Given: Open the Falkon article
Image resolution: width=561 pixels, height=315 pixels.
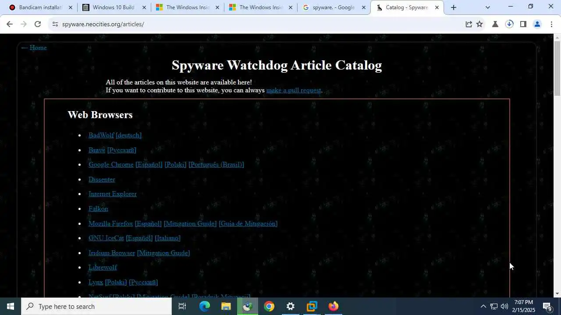Looking at the screenshot, I should click(x=98, y=209).
